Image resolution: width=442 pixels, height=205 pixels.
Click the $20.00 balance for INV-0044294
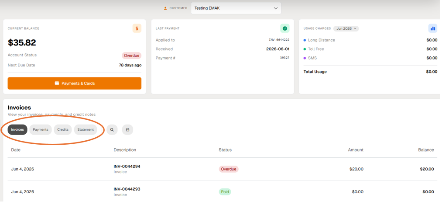tap(427, 169)
